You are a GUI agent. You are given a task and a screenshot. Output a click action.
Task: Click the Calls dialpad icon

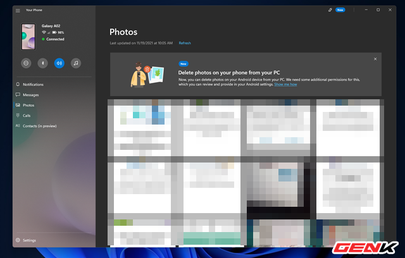pyautogui.click(x=18, y=115)
